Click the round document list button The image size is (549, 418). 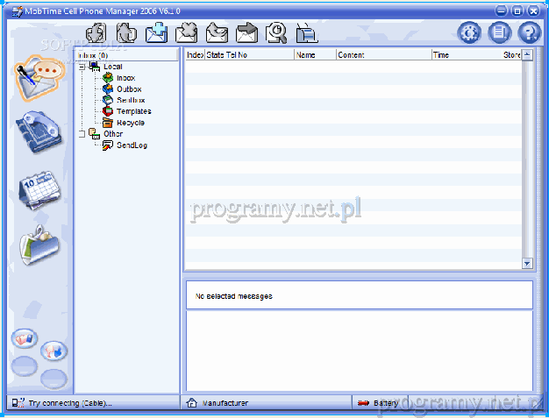pos(499,33)
